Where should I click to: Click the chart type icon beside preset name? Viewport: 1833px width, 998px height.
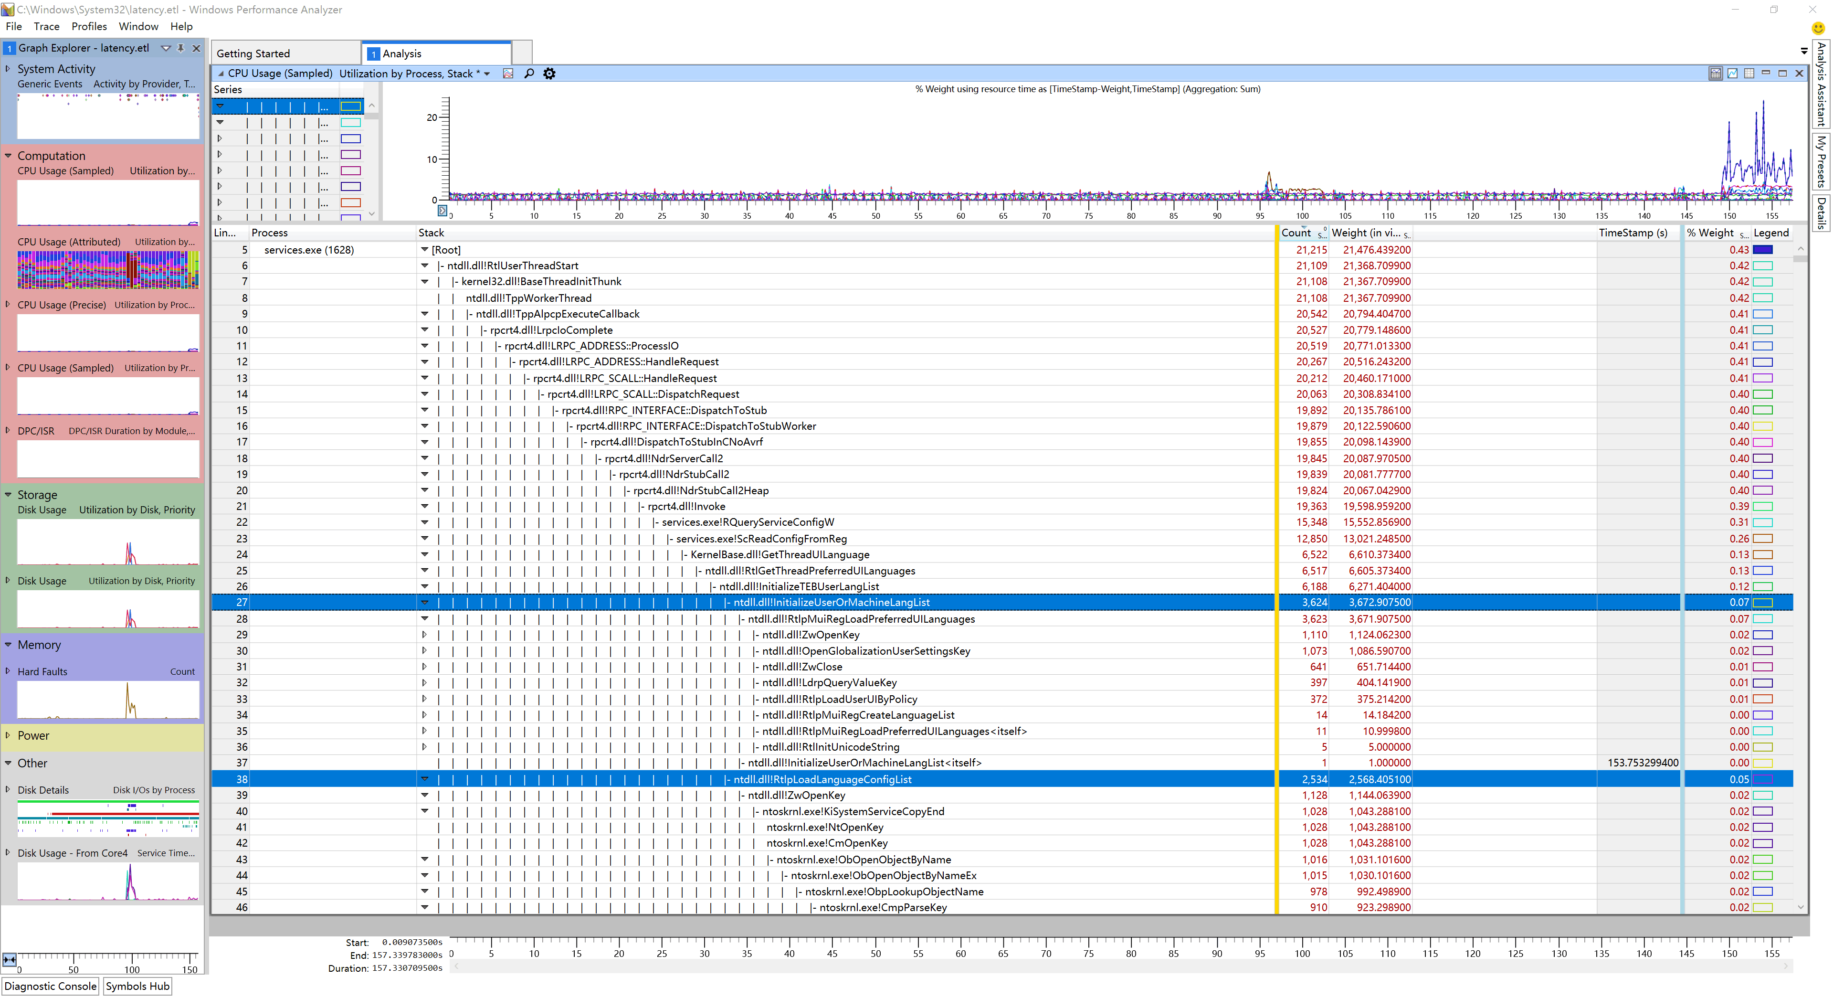point(508,74)
